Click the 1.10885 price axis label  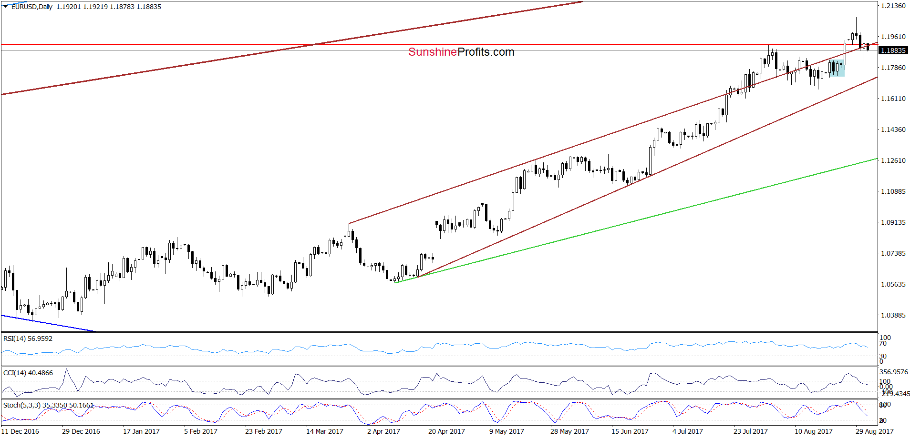(893, 191)
